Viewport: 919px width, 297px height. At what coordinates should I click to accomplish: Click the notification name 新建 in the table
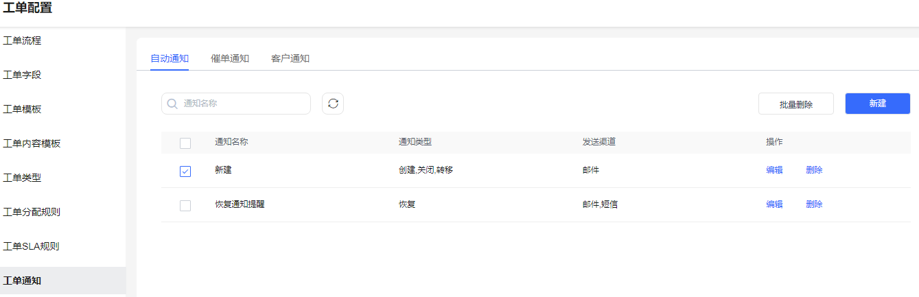click(x=223, y=169)
